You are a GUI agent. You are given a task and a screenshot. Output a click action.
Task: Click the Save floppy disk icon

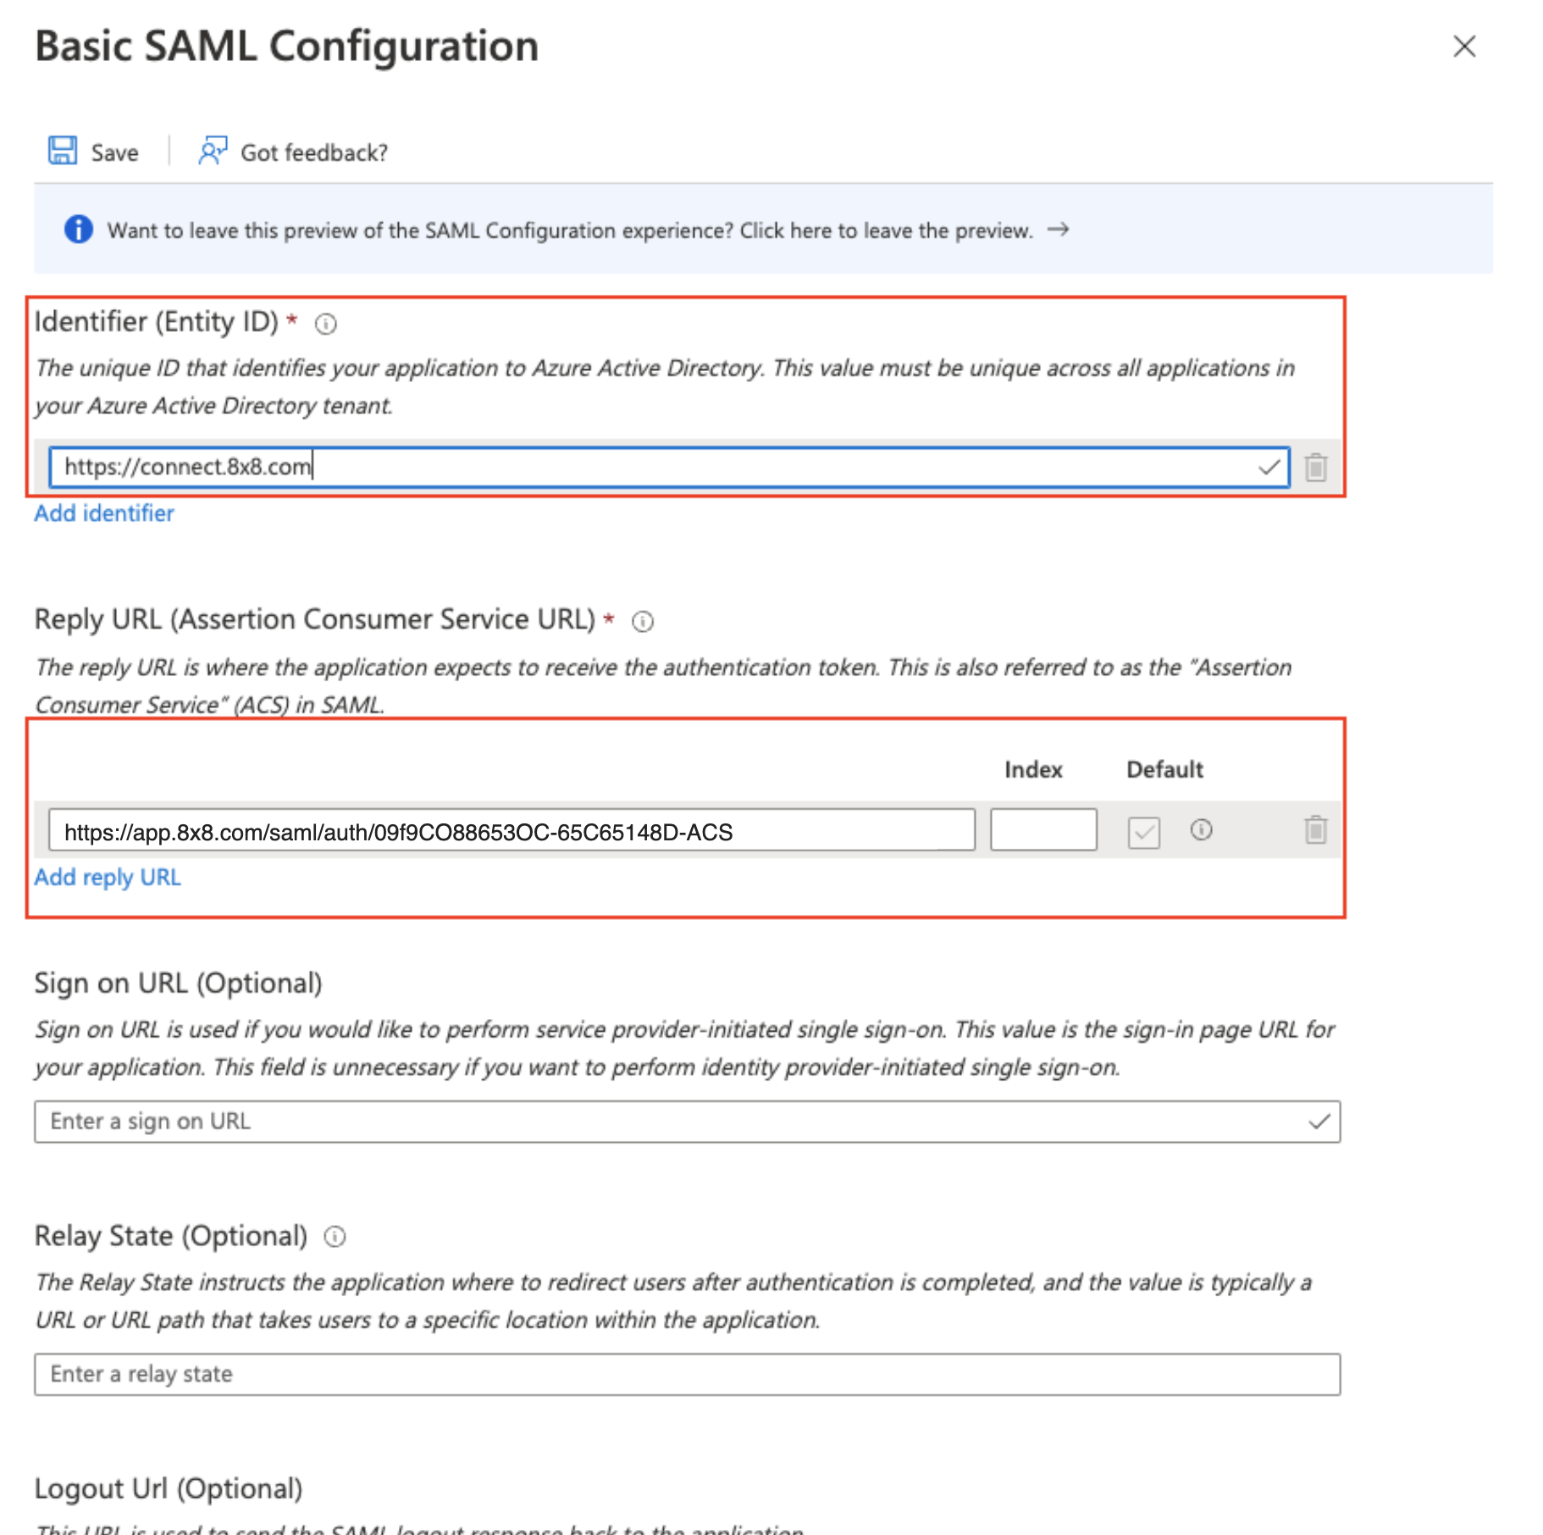click(x=63, y=152)
